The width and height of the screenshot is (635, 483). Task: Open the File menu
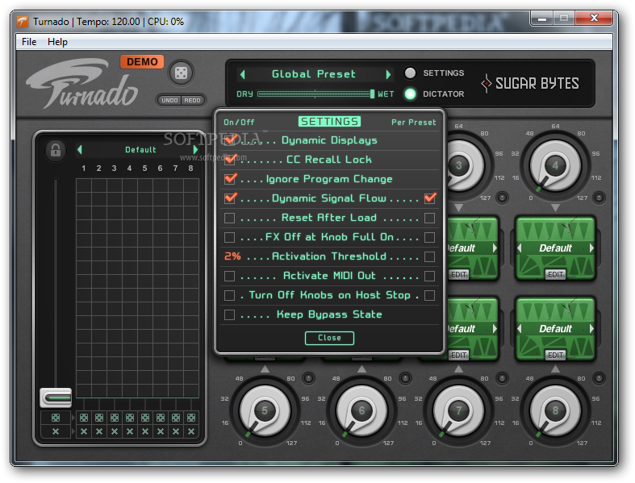point(29,42)
